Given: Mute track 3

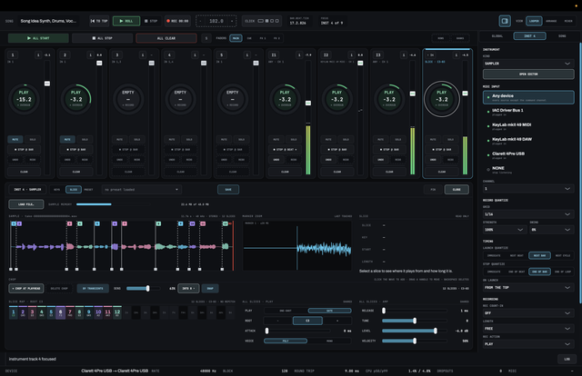Looking at the screenshot, I should pyautogui.click(x=119, y=140).
